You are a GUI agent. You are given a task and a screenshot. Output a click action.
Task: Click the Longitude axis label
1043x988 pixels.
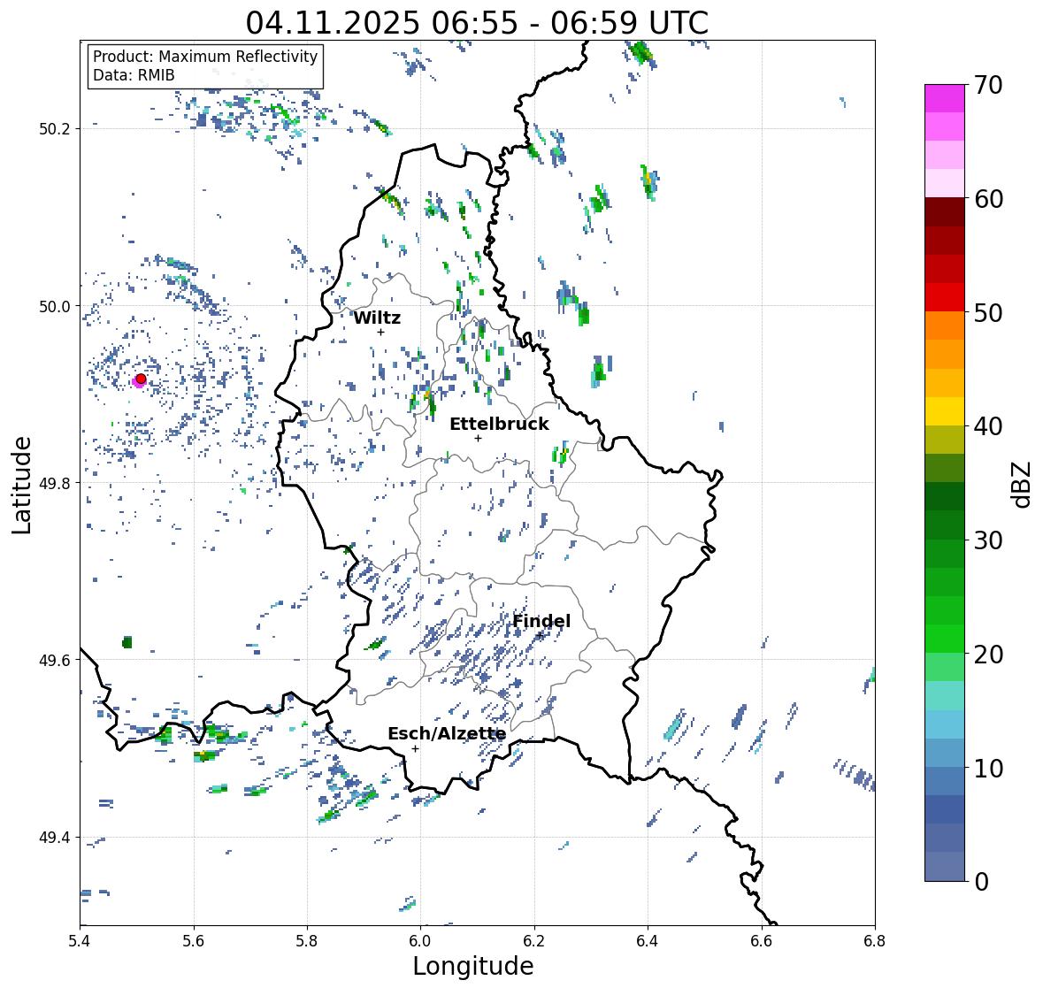[473, 966]
